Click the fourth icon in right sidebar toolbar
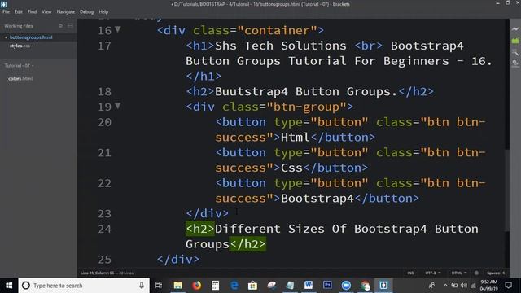The image size is (521, 293). 515,63
